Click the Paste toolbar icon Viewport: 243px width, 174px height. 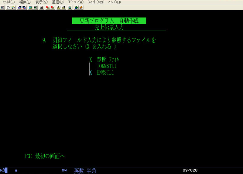click(x=13, y=8)
